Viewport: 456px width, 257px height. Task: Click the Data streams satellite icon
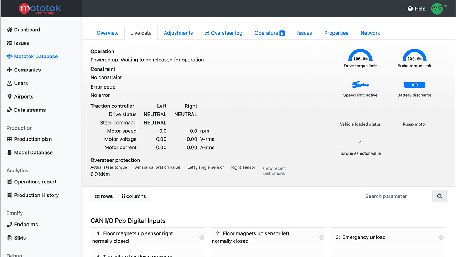[x=10, y=110]
